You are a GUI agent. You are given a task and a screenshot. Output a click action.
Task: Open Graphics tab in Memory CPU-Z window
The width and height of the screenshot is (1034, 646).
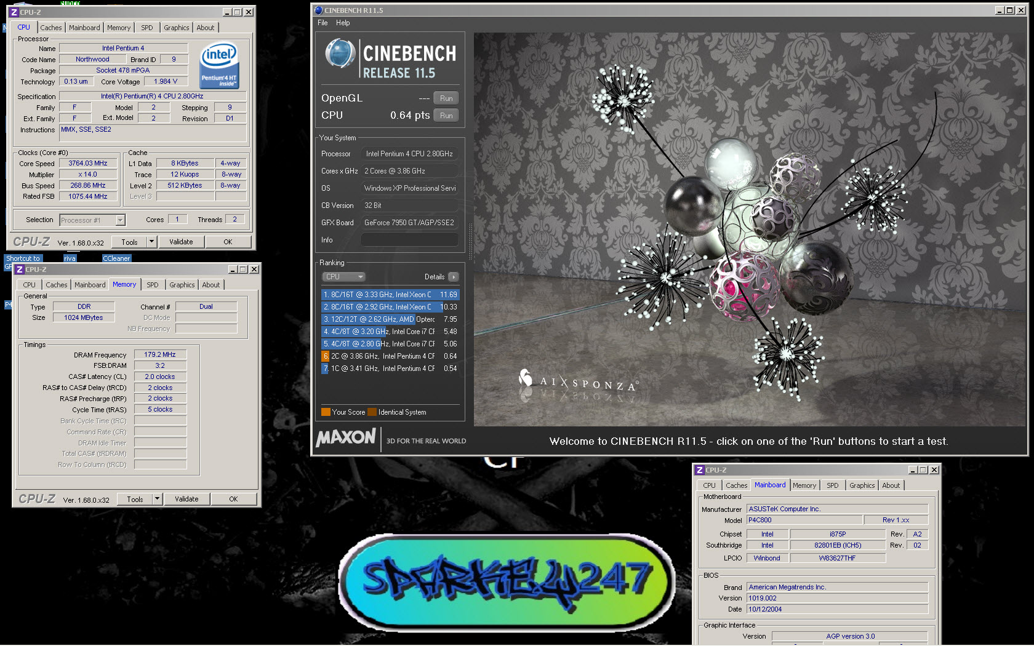pos(182,285)
